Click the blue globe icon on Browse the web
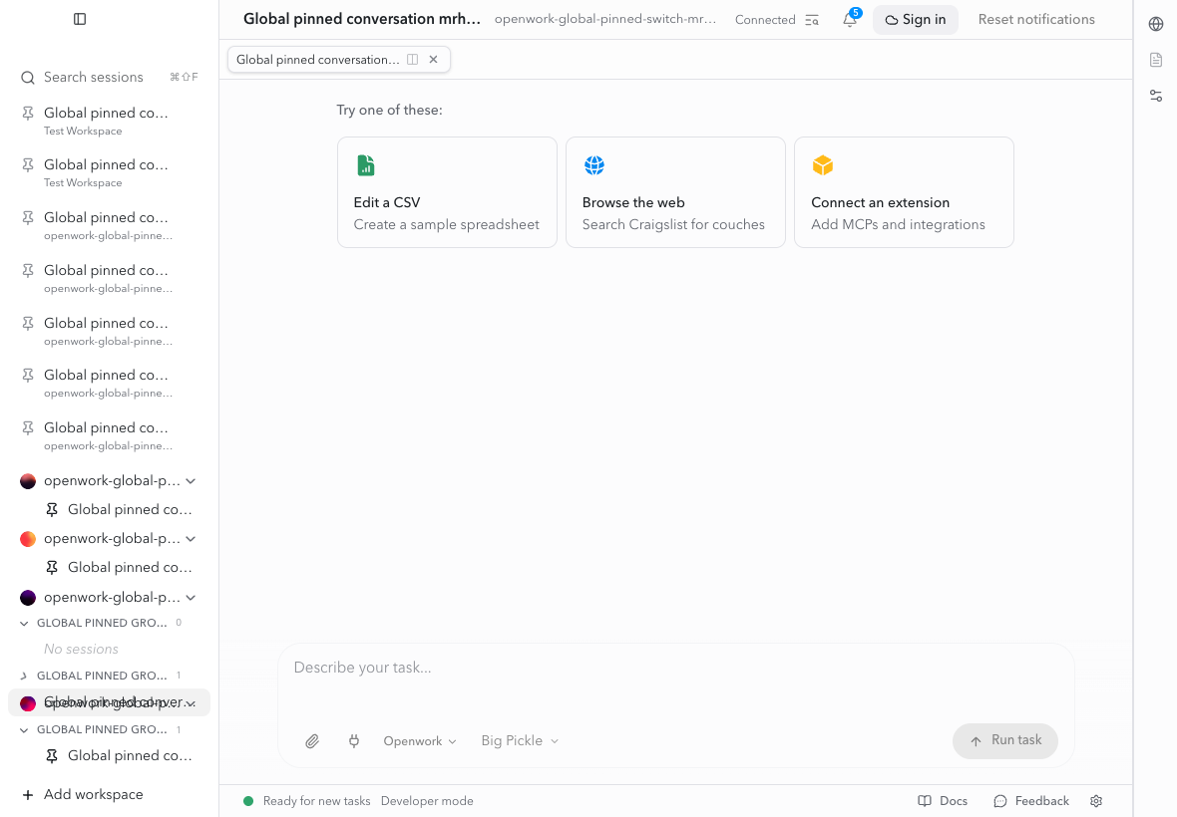The width and height of the screenshot is (1177, 817). tap(594, 165)
